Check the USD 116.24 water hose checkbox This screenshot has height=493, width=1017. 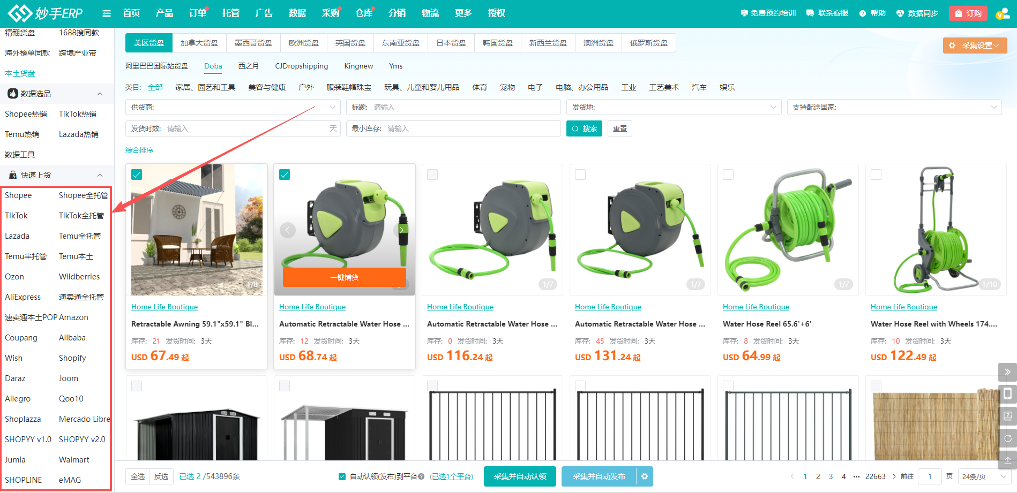point(432,175)
